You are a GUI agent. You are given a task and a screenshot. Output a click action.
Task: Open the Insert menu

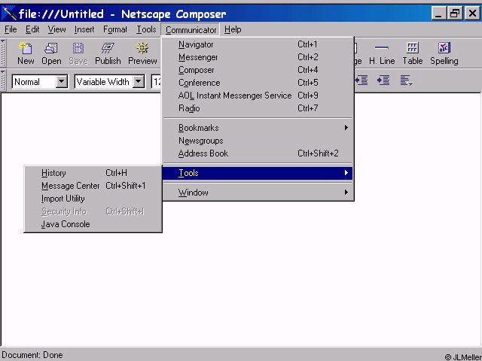(84, 29)
